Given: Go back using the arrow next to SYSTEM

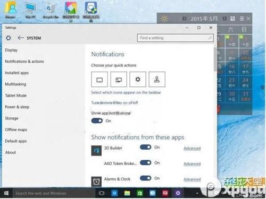Looking at the screenshot, I should tap(21, 38).
